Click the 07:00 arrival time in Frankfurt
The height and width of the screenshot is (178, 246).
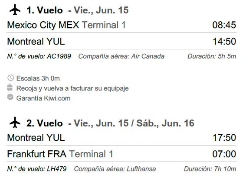point(224,154)
